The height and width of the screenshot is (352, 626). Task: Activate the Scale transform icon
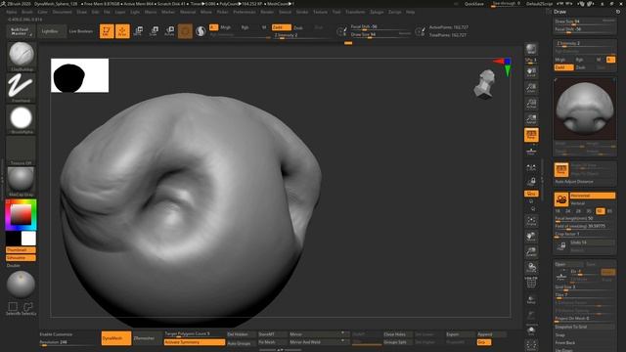pyautogui.click(x=154, y=31)
